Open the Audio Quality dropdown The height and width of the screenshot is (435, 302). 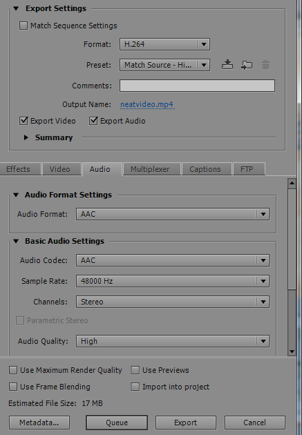[173, 341]
